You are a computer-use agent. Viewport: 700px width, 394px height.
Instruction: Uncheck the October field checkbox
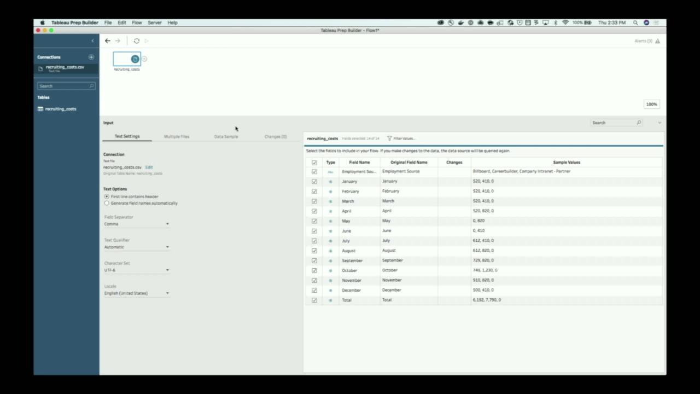(x=314, y=270)
